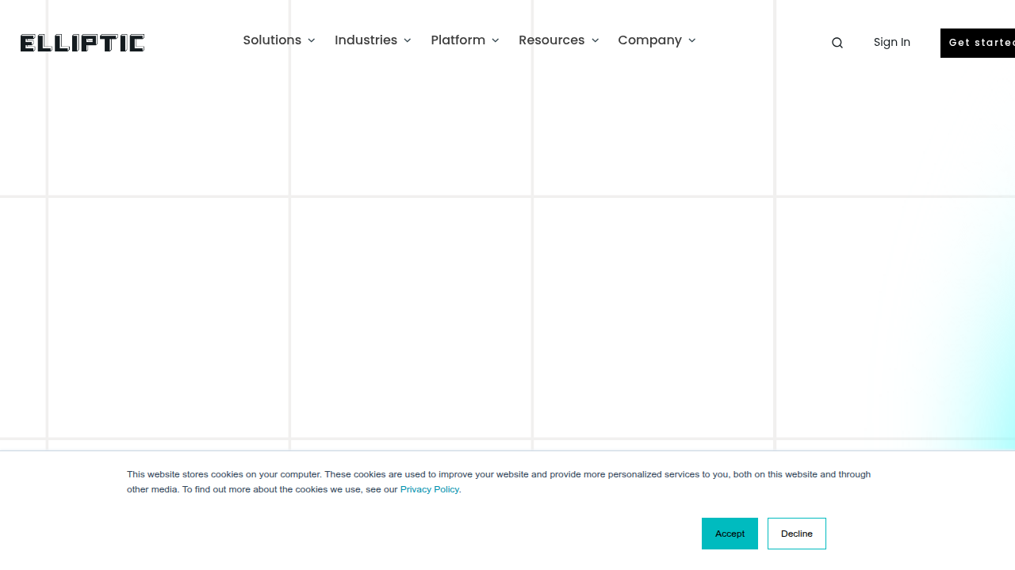The width and height of the screenshot is (1015, 570).
Task: Expand the Industries dropdown chevron
Action: pos(407,40)
